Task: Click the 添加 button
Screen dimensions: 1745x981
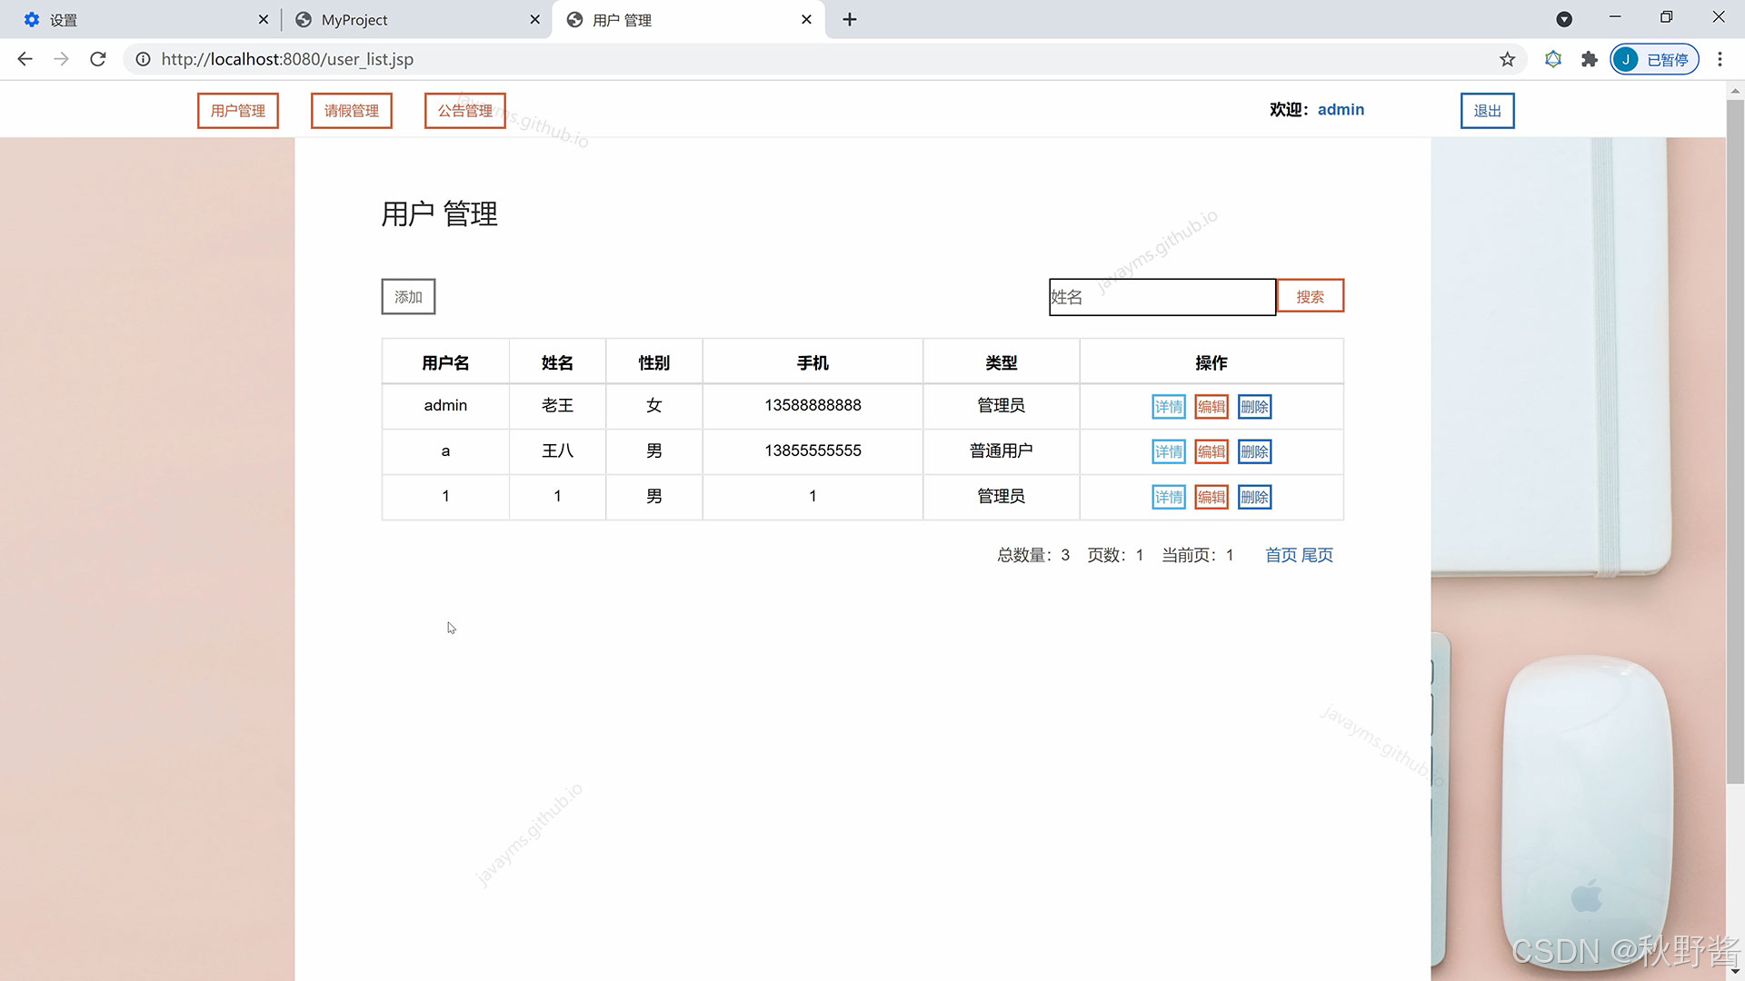Action: [408, 297]
